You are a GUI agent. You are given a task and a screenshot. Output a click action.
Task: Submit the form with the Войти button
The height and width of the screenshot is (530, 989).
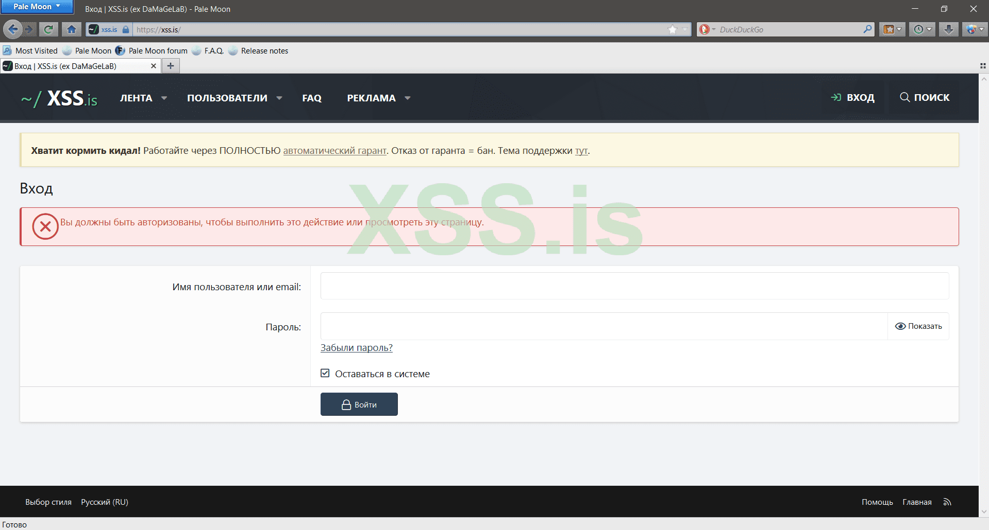(359, 404)
